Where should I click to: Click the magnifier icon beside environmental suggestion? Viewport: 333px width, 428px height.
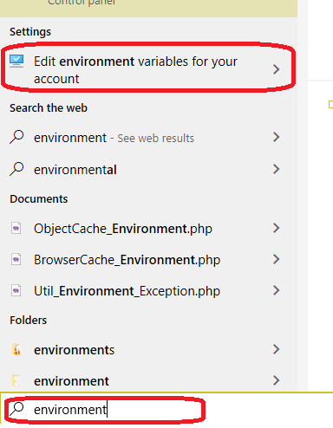click(x=16, y=169)
